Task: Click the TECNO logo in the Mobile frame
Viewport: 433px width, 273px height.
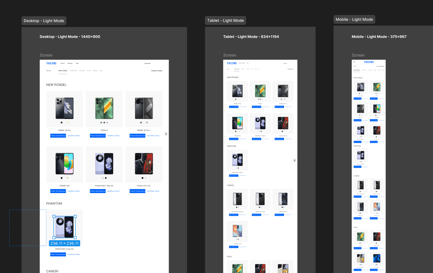Action: coord(369,62)
